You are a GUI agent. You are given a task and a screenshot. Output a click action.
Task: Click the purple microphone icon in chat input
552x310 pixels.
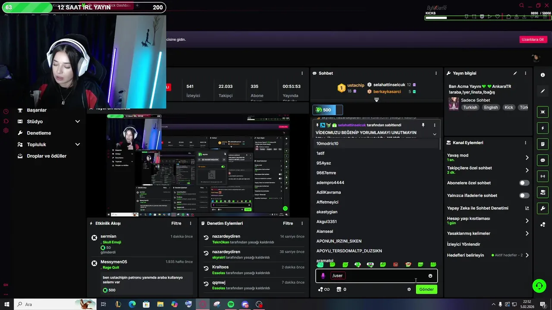click(323, 276)
